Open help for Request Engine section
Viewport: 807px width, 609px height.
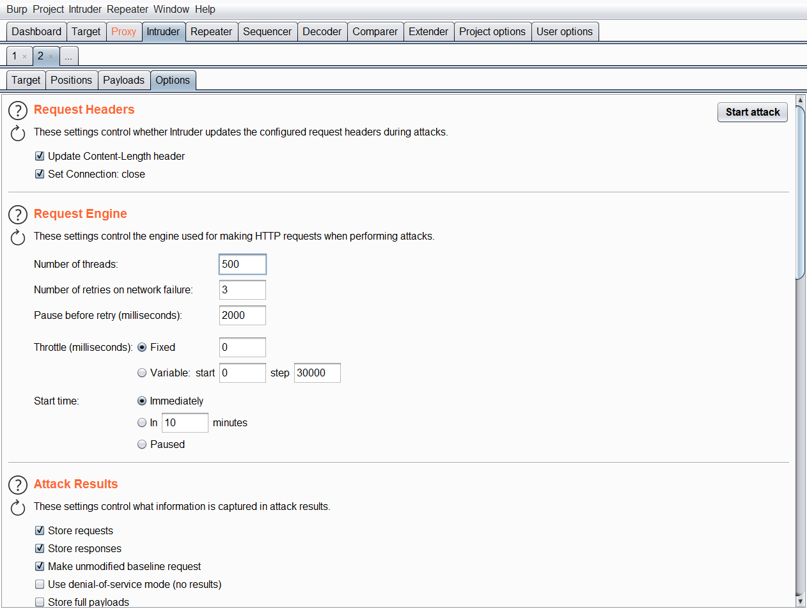click(x=18, y=215)
